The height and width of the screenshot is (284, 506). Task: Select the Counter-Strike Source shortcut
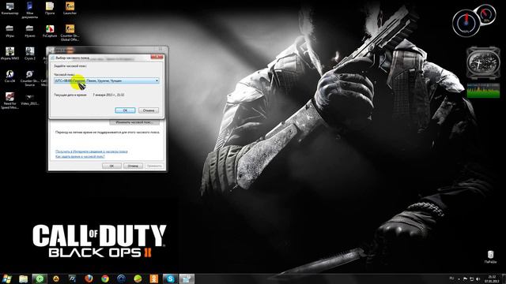pyautogui.click(x=30, y=78)
